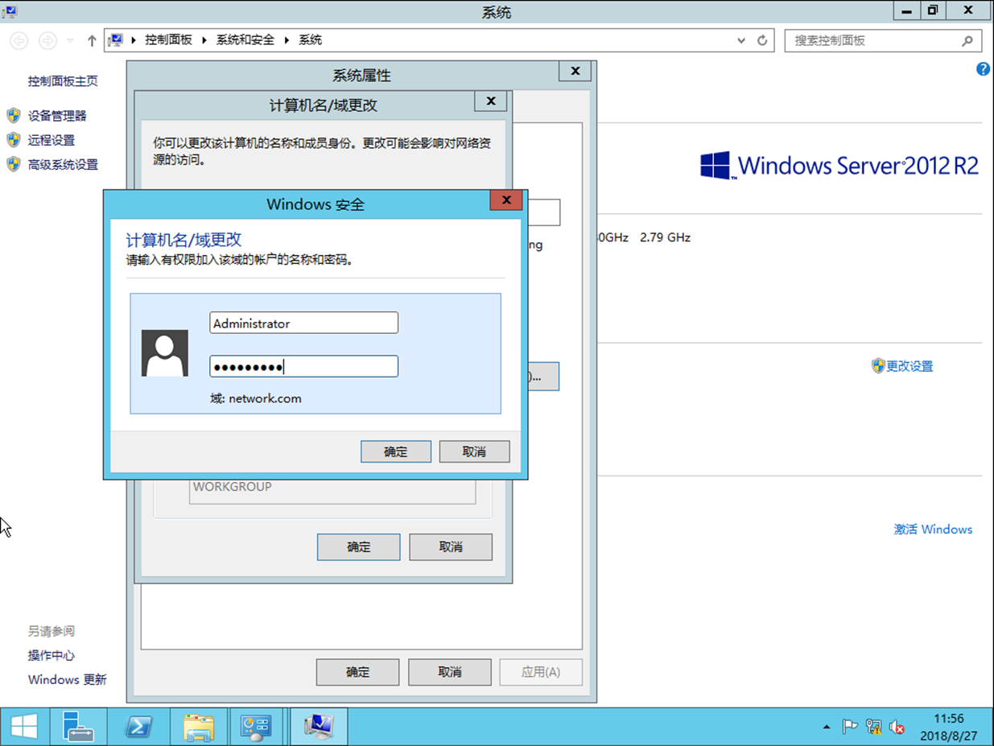Click 确定 in 计算机名/域更改 dialog
994x746 pixels.
(359, 547)
